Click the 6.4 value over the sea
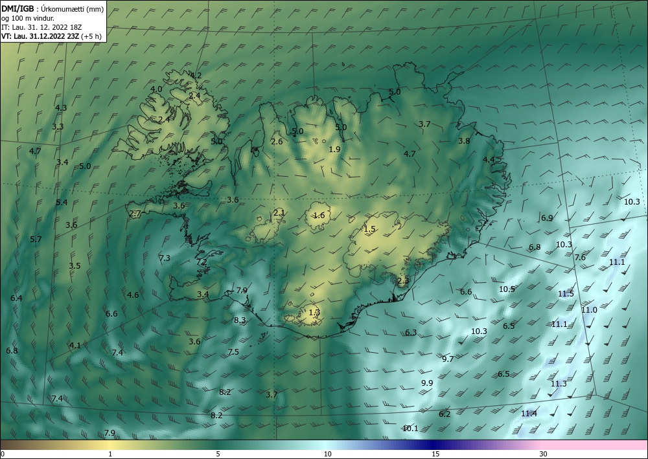 pos(17,298)
